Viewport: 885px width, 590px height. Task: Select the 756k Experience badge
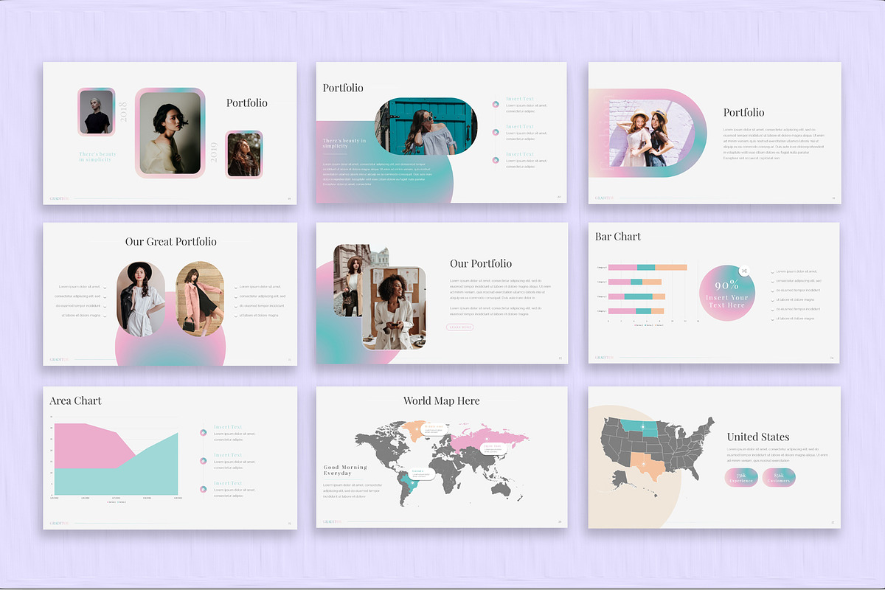[741, 477]
